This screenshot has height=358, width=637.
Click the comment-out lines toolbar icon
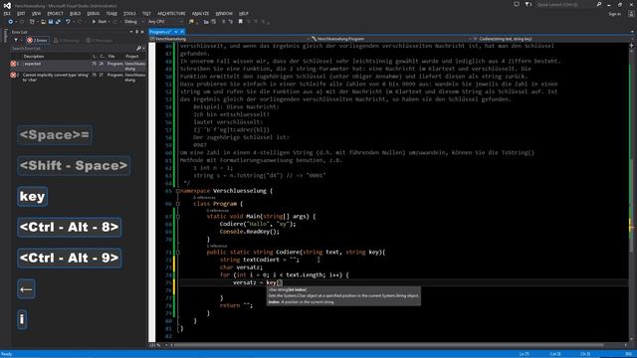point(224,22)
